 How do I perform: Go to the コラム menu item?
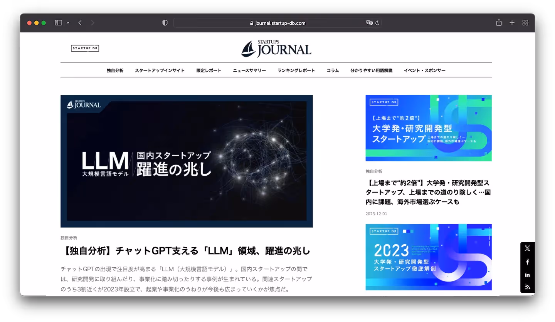point(333,70)
